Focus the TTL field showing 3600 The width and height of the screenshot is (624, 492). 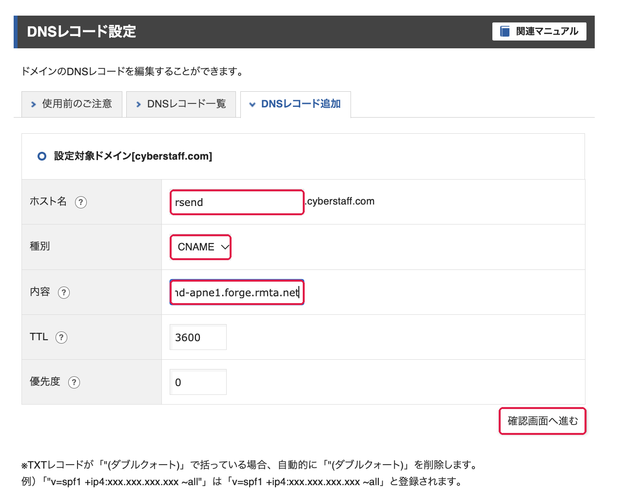coord(198,337)
